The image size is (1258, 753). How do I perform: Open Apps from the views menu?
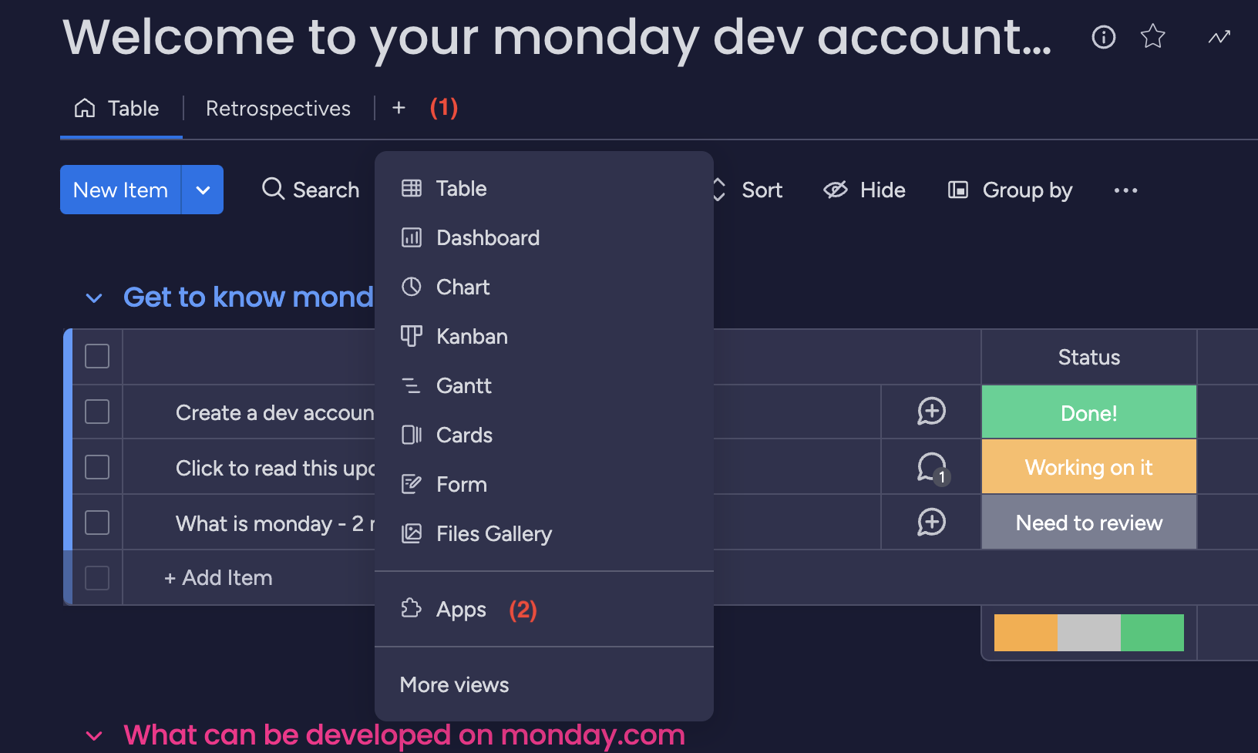pyautogui.click(x=544, y=609)
